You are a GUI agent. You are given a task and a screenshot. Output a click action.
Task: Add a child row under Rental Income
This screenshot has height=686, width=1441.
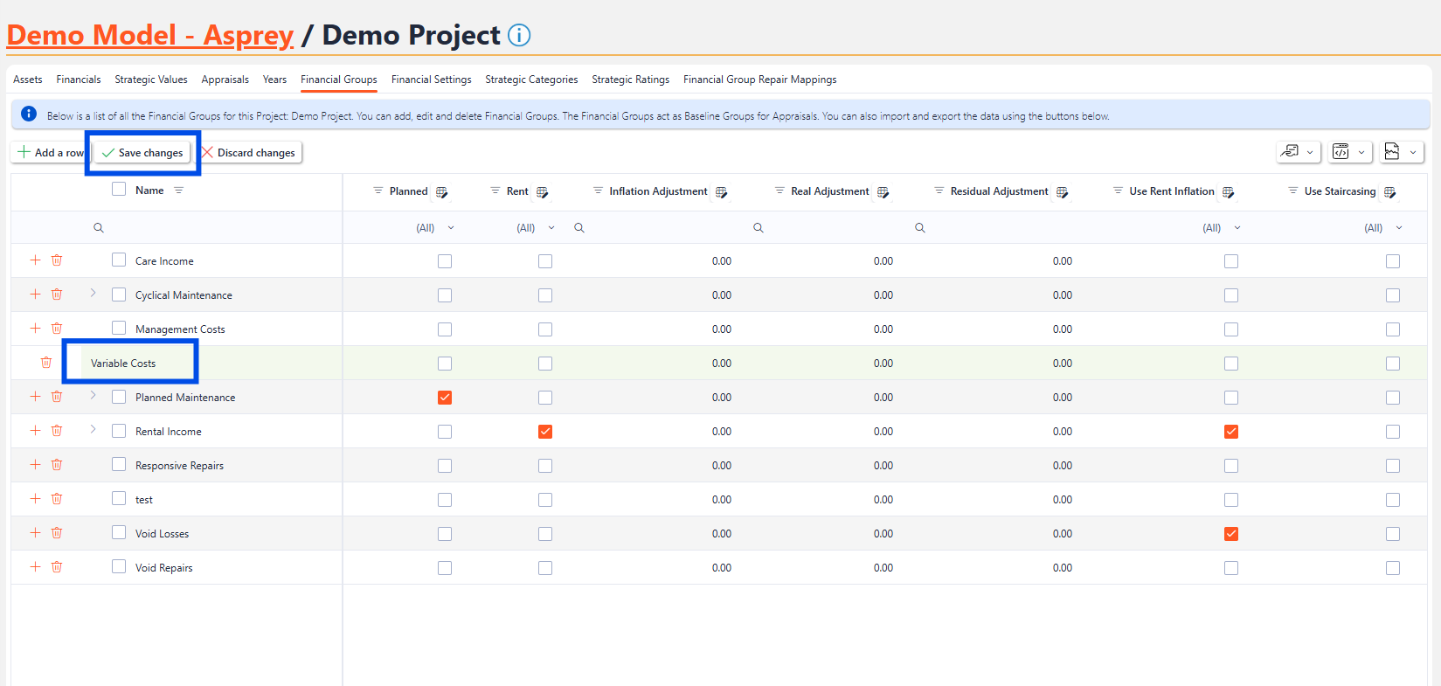click(35, 431)
